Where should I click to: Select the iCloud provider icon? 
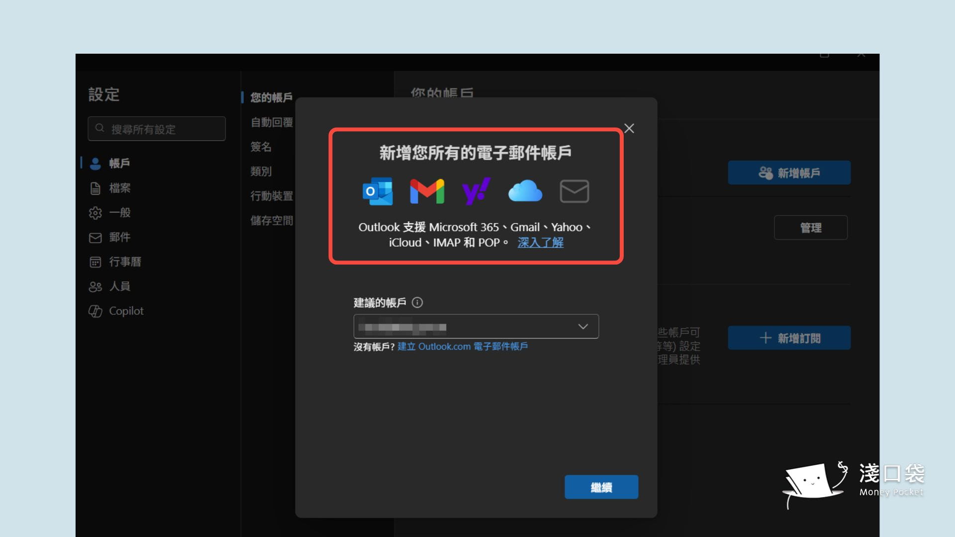[x=526, y=191]
